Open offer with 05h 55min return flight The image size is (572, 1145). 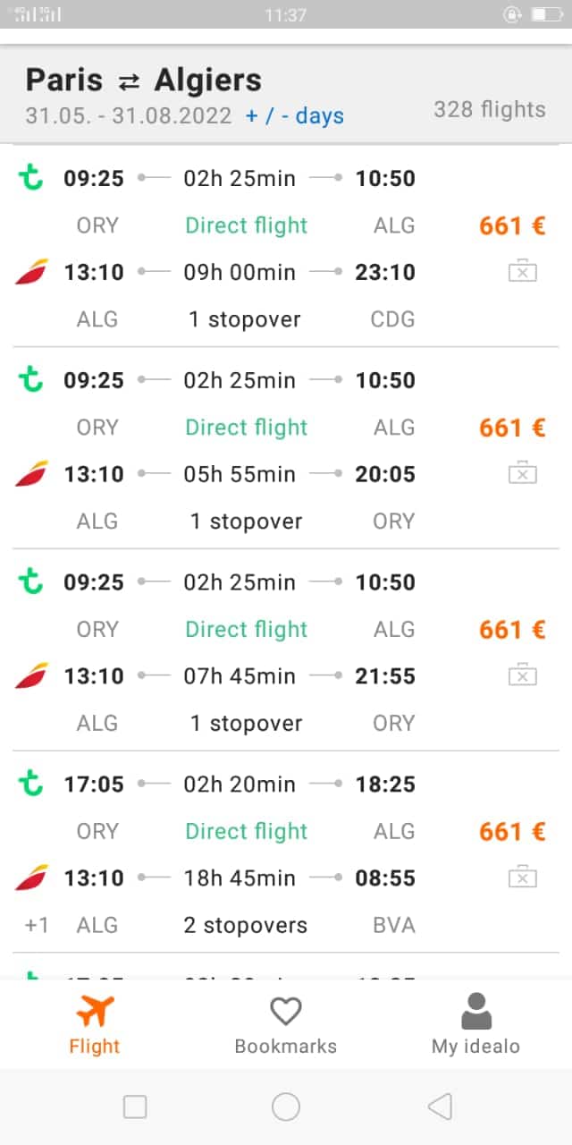point(286,447)
